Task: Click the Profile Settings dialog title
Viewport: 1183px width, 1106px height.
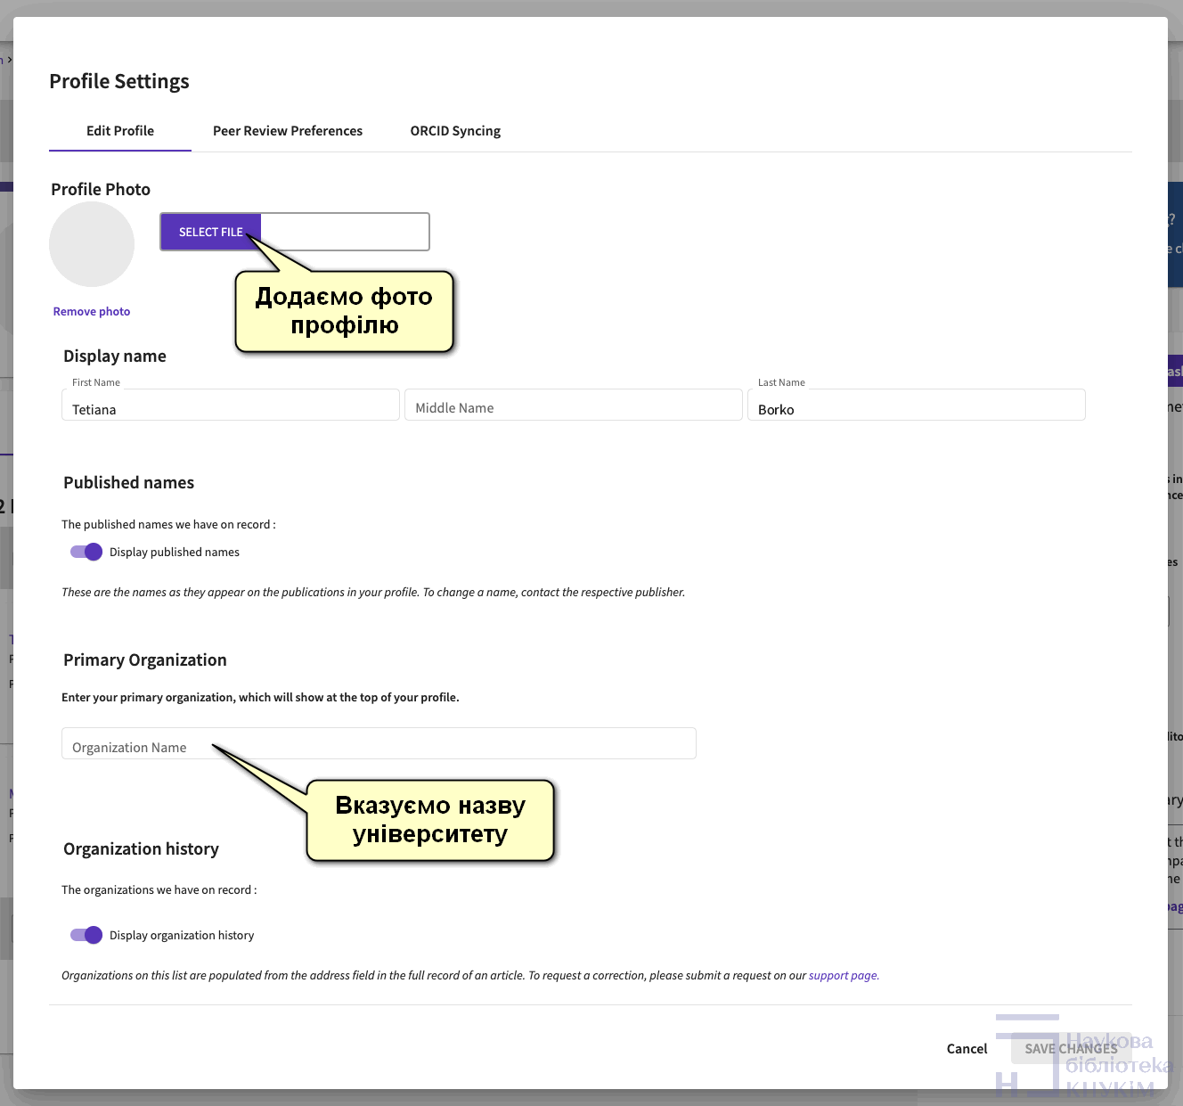Action: (119, 82)
